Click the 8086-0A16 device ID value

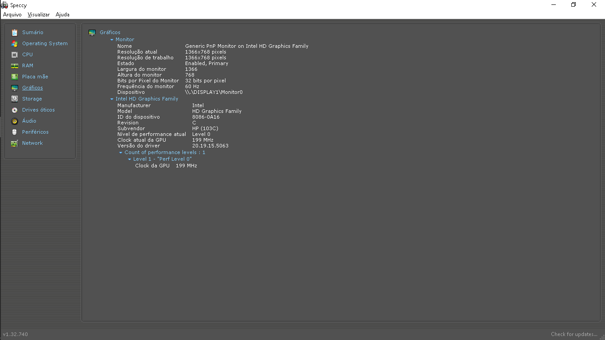(x=206, y=117)
